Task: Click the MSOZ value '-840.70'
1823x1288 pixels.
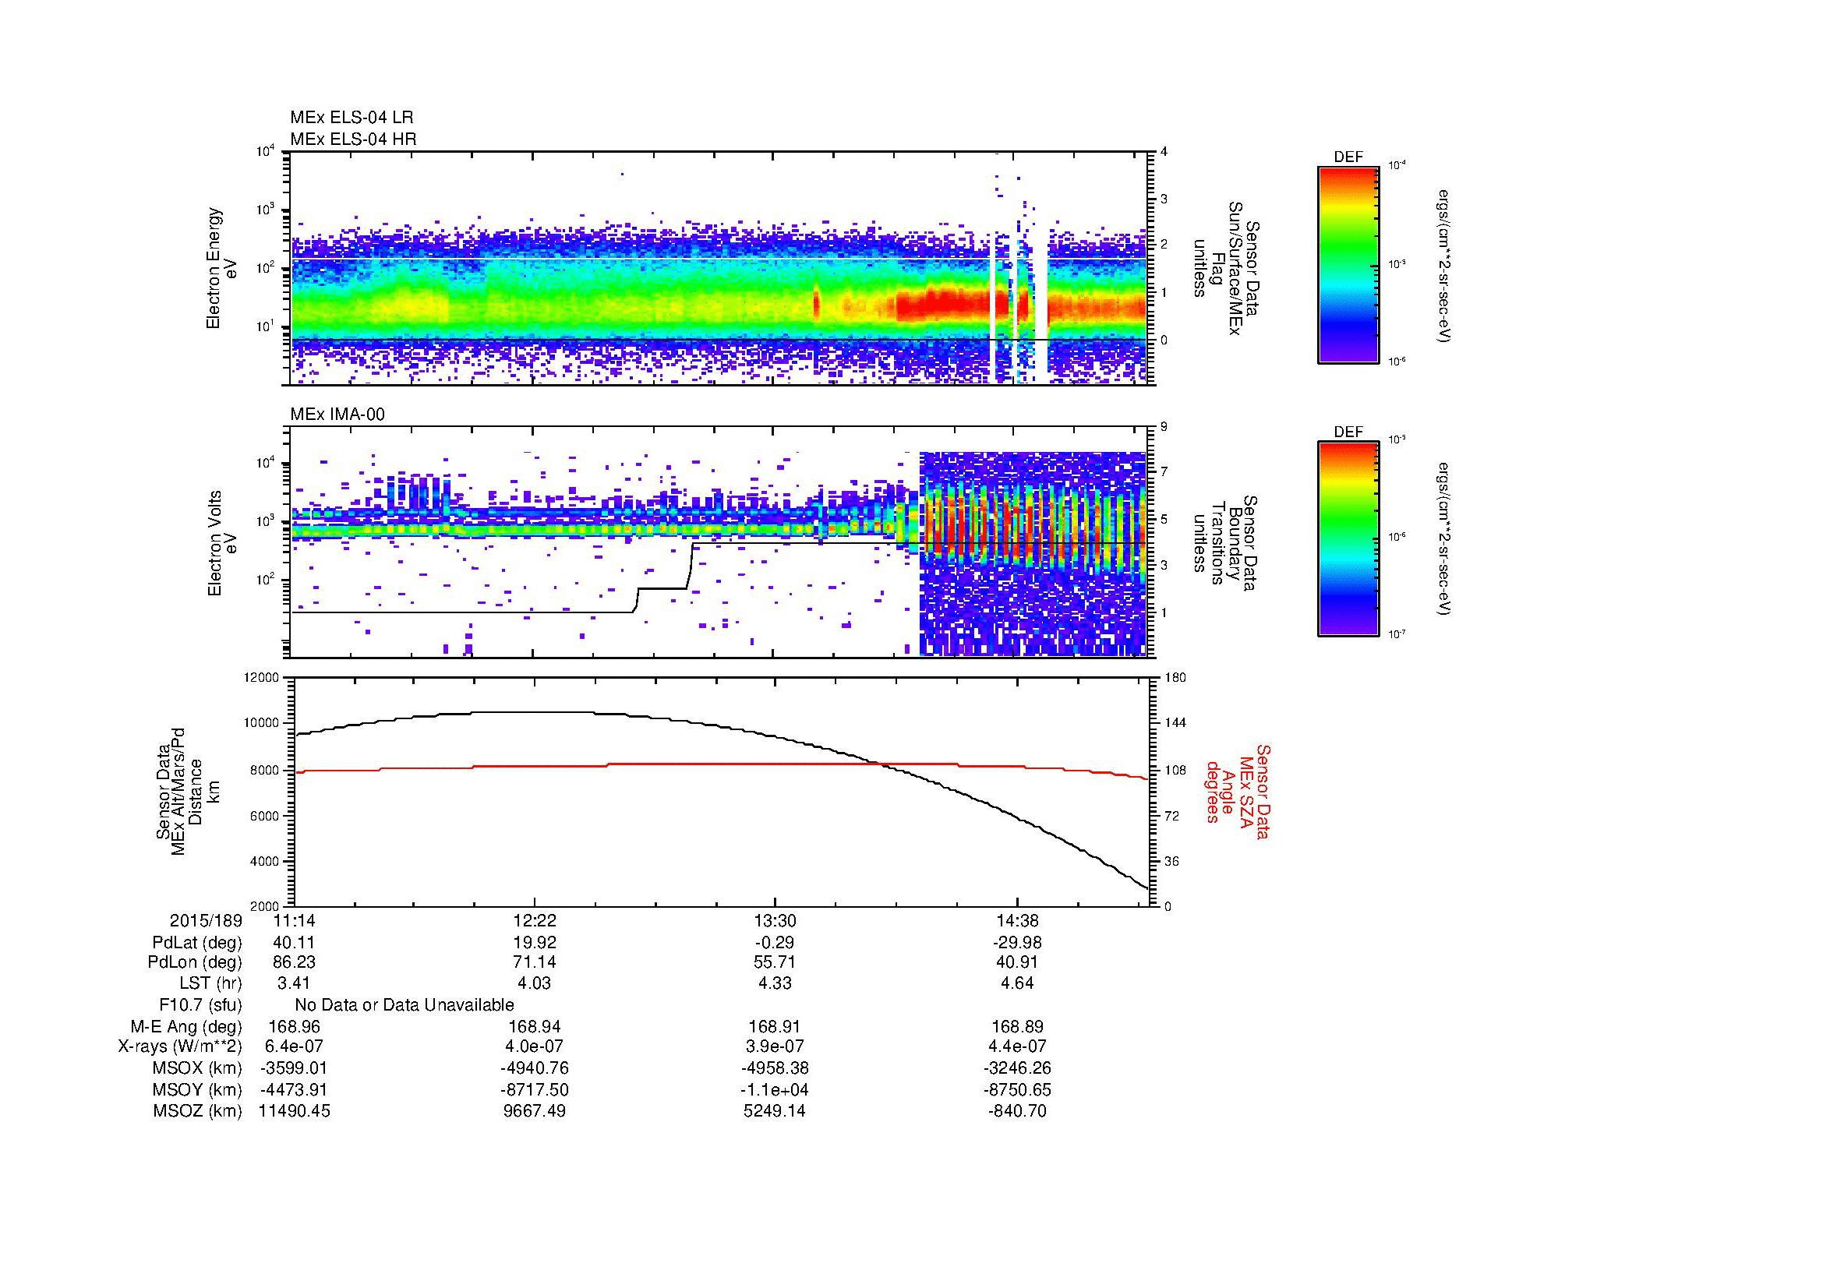Action: [x=1017, y=1112]
